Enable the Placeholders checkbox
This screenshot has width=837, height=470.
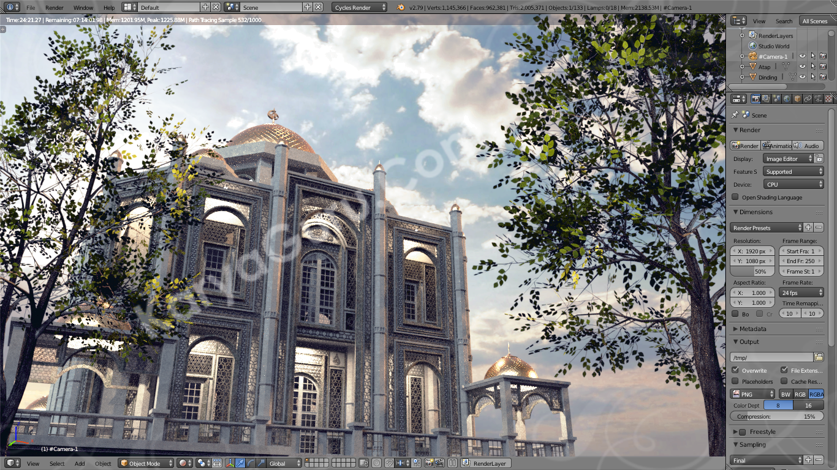click(735, 381)
